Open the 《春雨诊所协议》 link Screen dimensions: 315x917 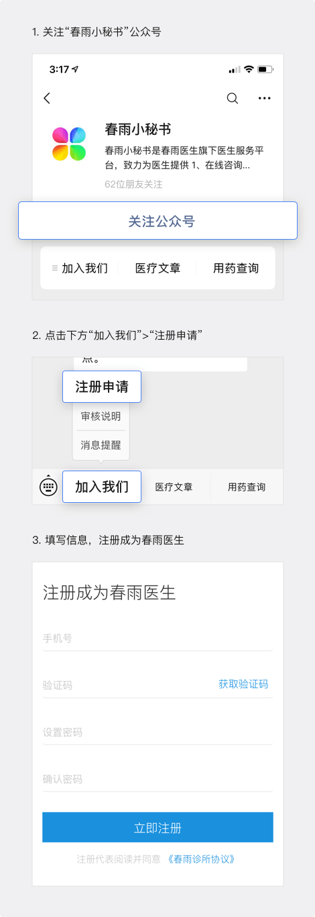201,859
